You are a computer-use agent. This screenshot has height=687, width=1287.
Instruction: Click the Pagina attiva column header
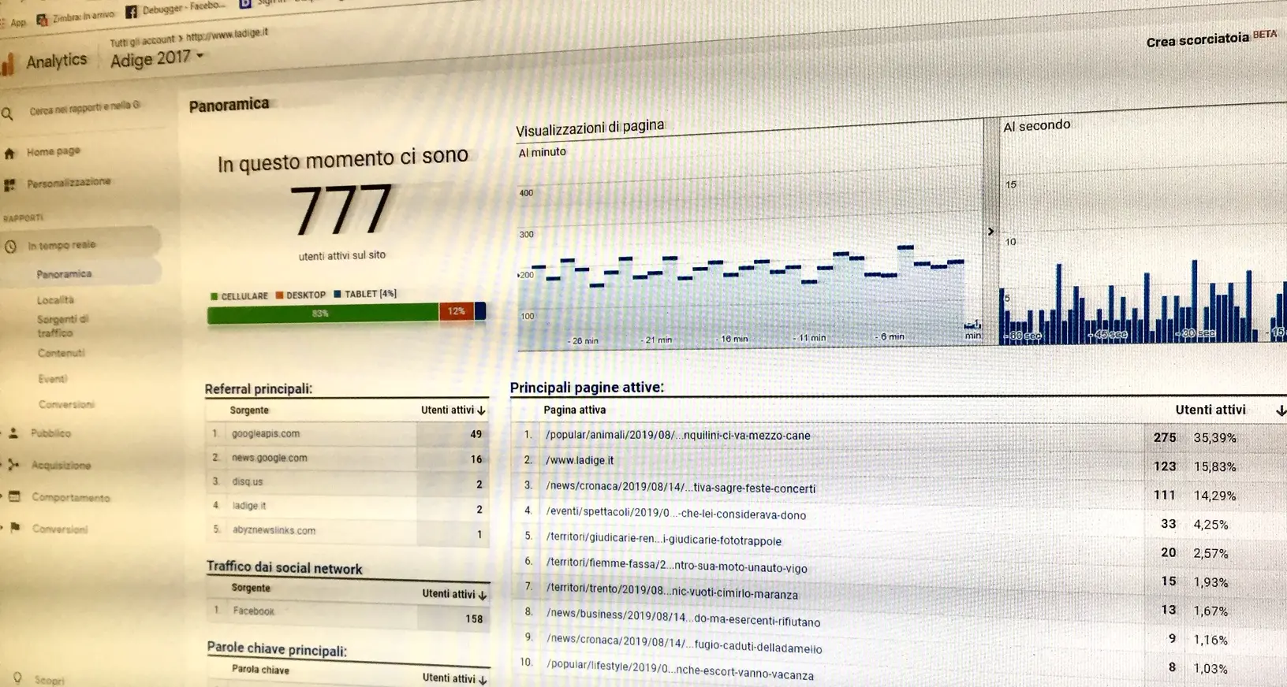[x=574, y=410]
